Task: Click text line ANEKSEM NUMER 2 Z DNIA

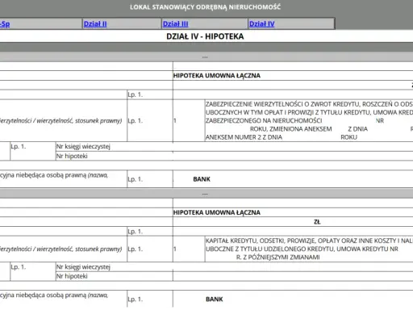Action: tap(244, 137)
